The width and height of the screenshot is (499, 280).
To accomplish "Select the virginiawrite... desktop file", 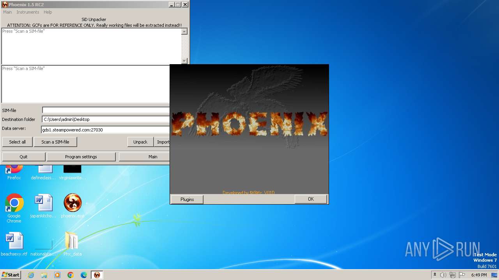I will click(73, 172).
